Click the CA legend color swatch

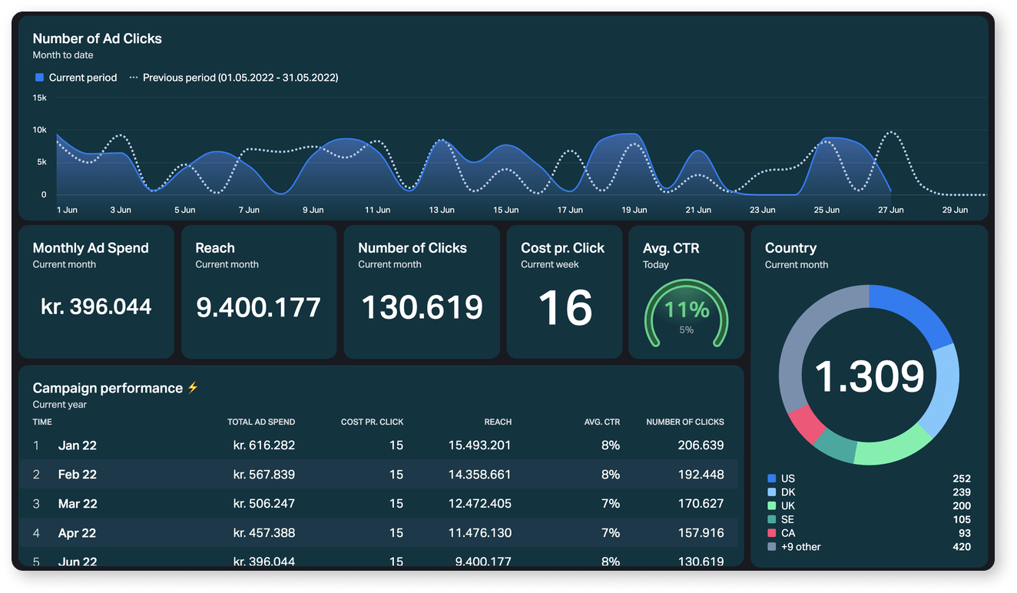coord(771,533)
